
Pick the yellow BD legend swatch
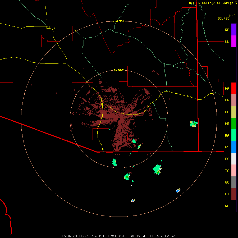pyautogui.click(x=234, y=112)
